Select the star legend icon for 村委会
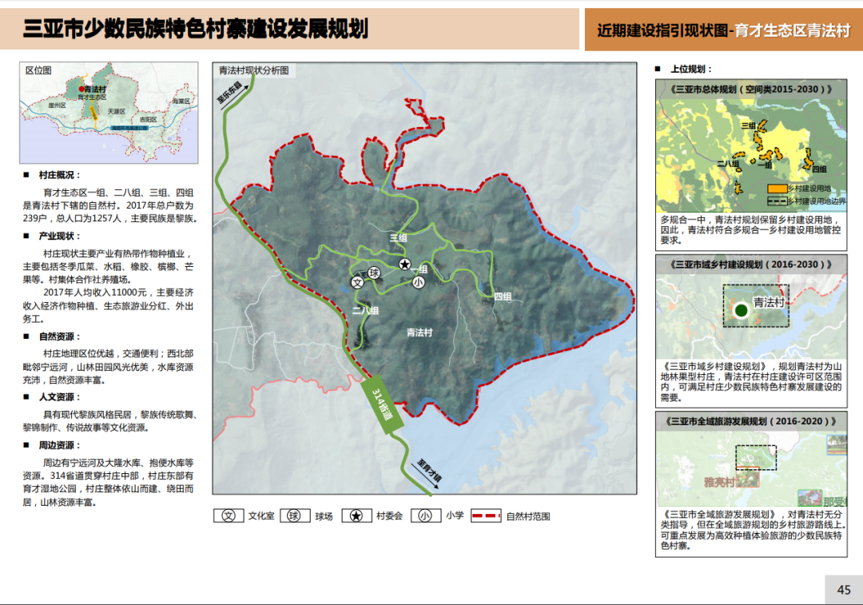Viewport: 863px width, 605px height. pyautogui.click(x=357, y=515)
